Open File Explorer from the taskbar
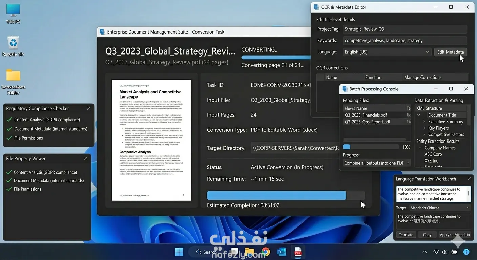 tap(250, 252)
